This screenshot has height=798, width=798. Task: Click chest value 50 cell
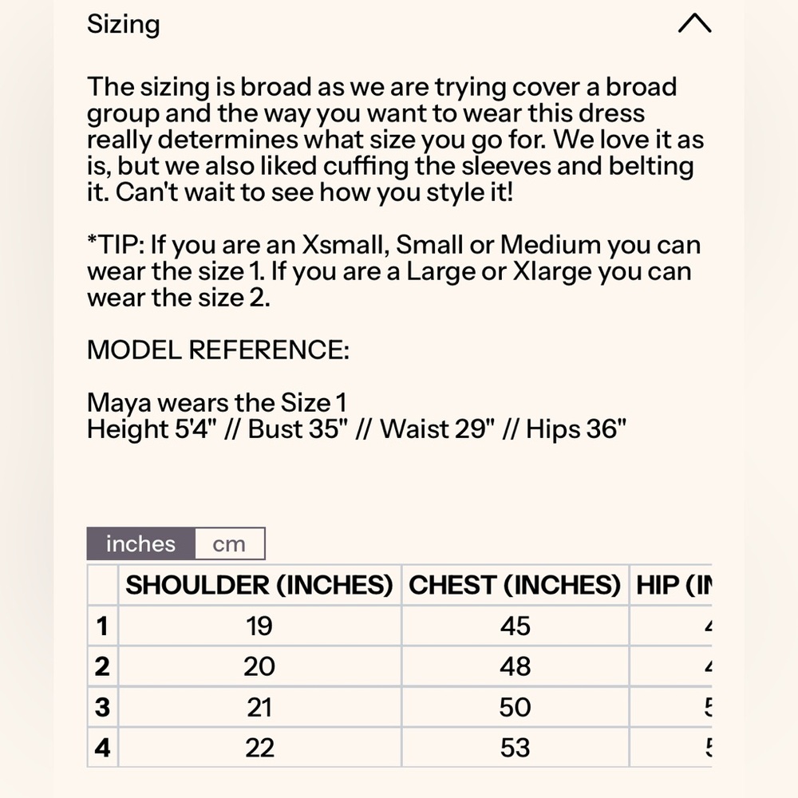pos(515,707)
